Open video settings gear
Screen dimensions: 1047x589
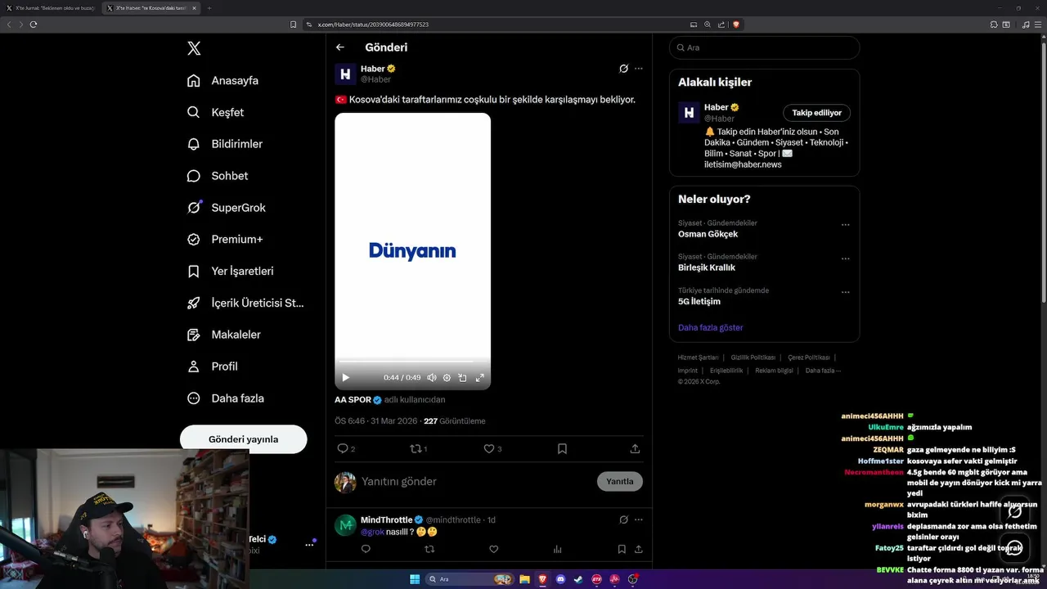[x=447, y=378]
